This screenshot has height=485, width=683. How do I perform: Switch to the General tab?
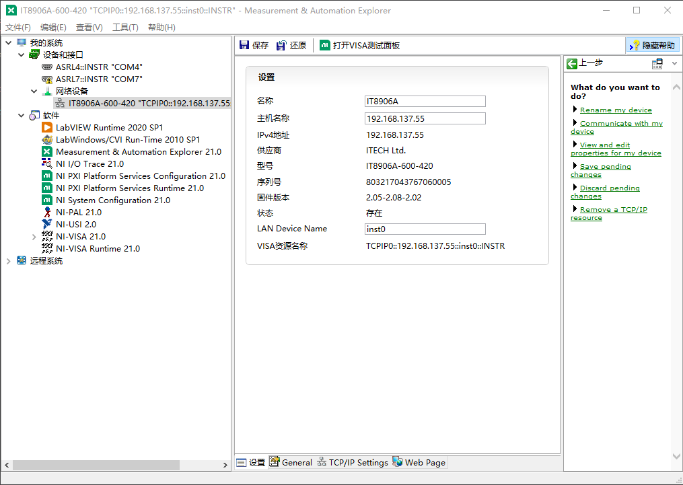pos(291,462)
